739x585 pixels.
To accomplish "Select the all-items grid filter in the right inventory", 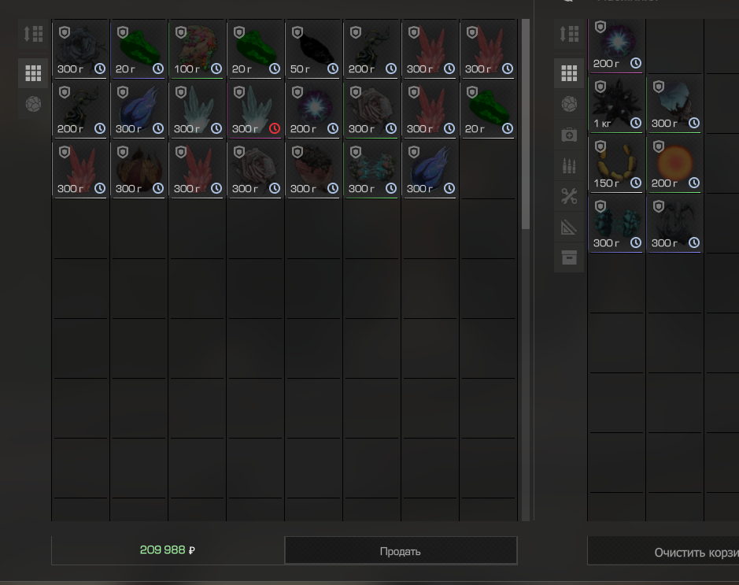I will (x=569, y=73).
